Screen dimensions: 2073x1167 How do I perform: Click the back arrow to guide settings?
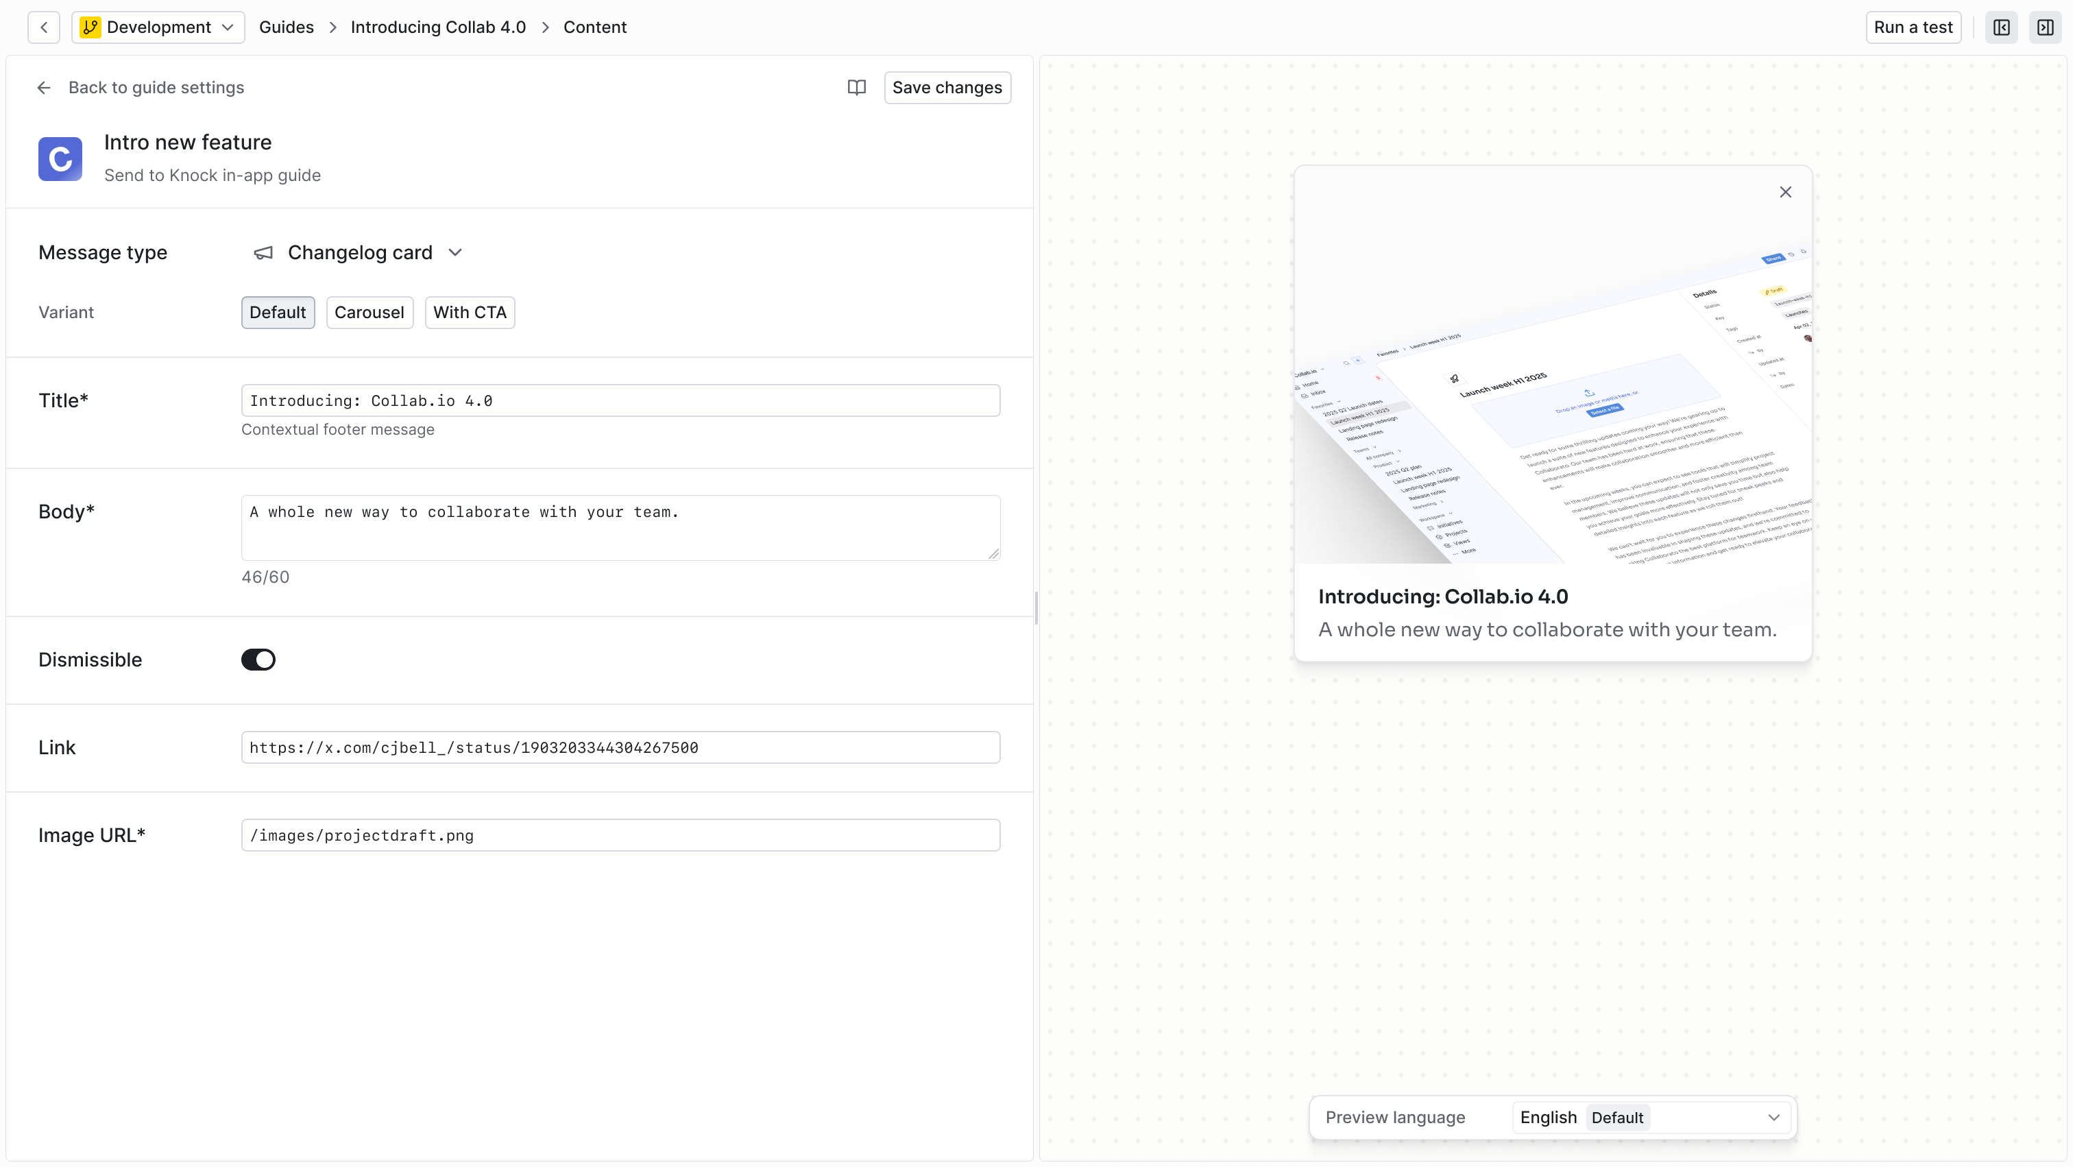[45, 88]
